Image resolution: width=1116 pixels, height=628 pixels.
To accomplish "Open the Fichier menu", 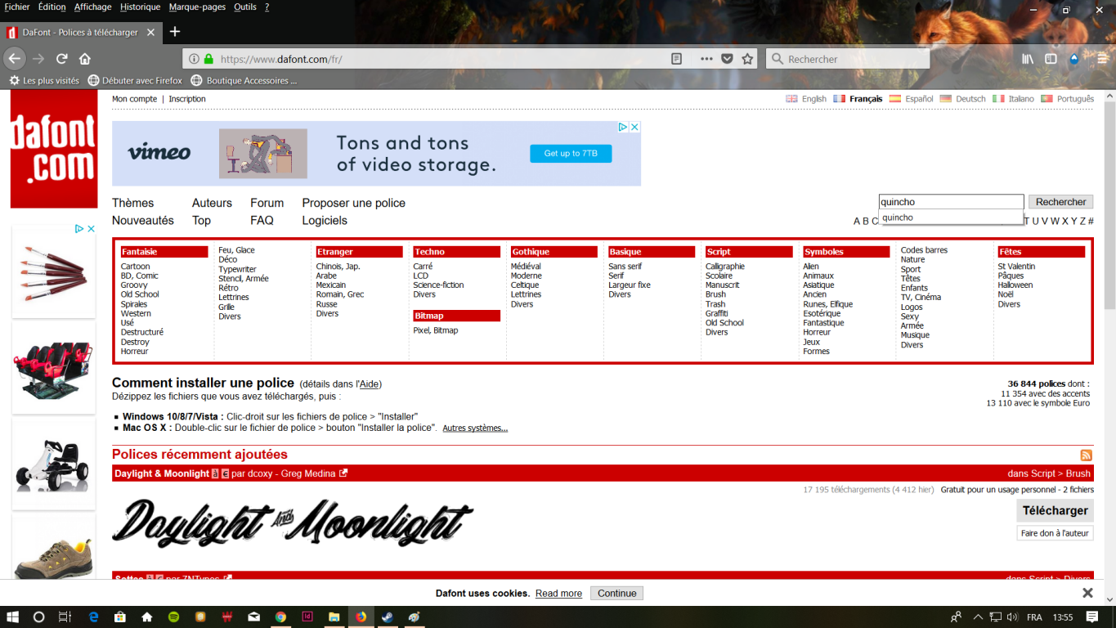I will tap(17, 7).
